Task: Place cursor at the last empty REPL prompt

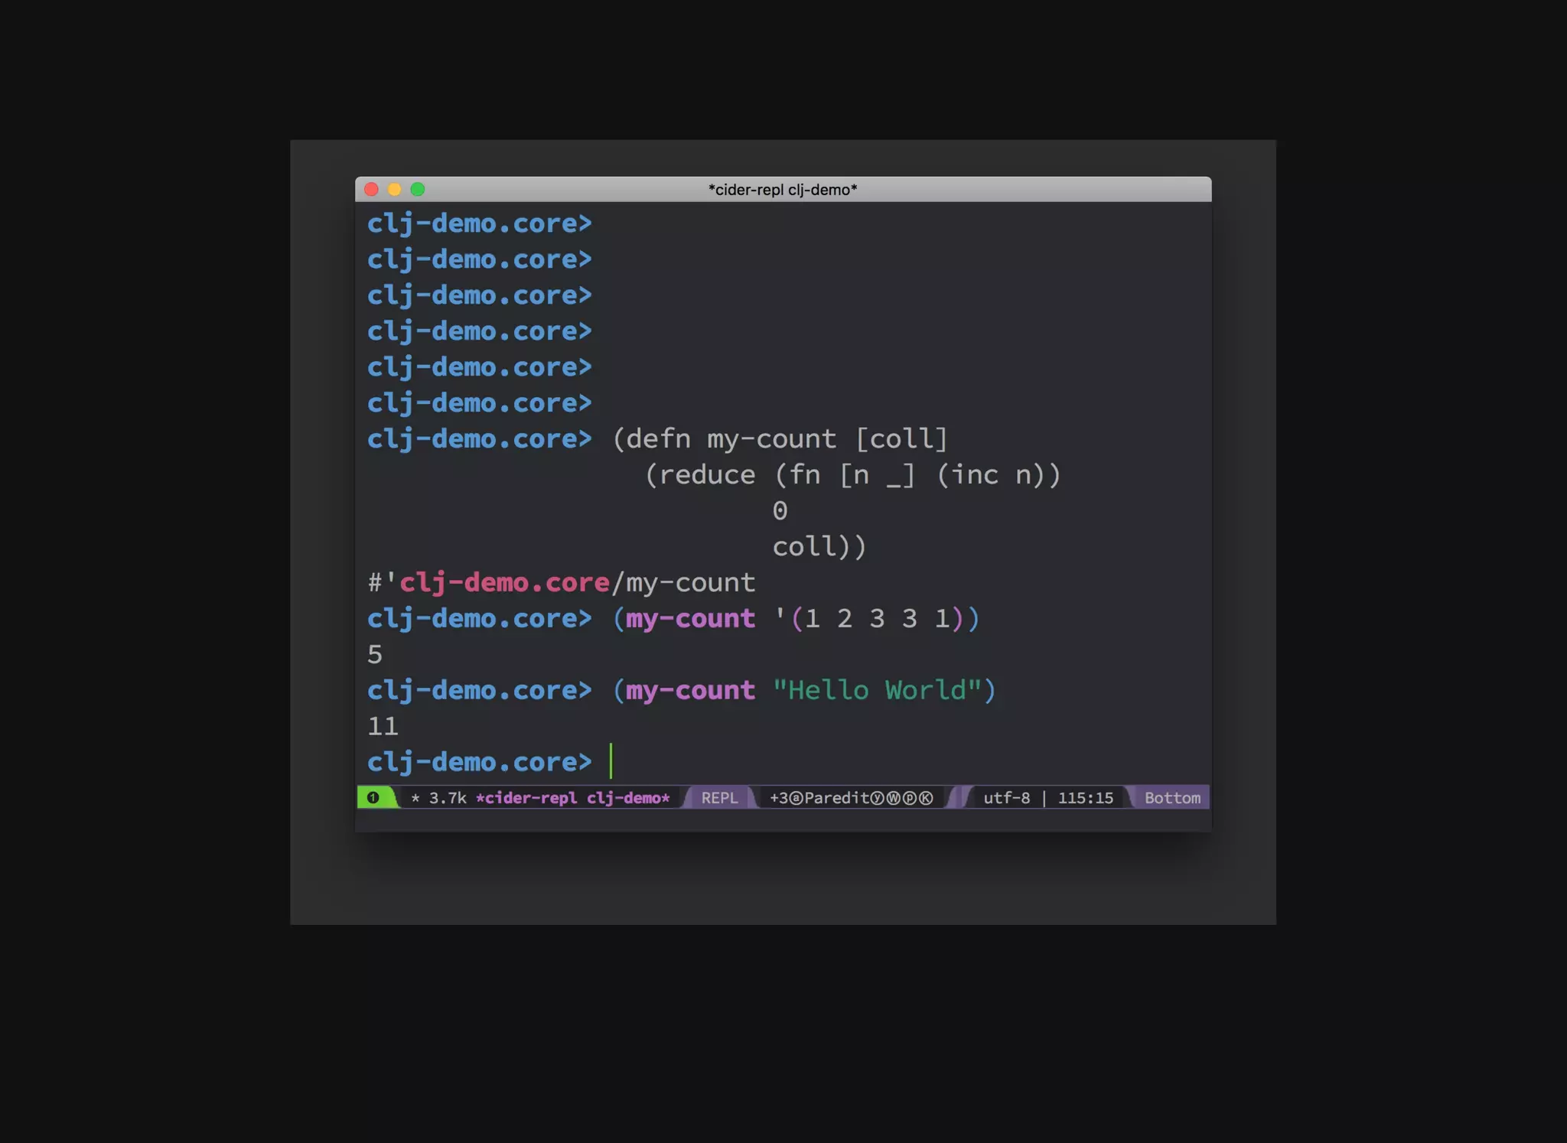Action: click(x=611, y=762)
